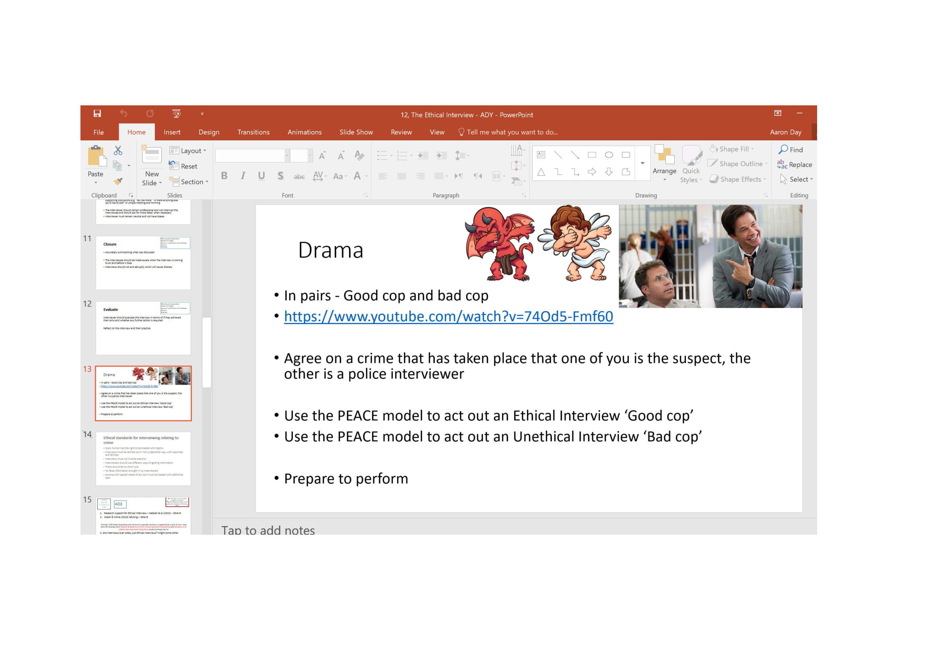
Task: Click the Paste clipboard icon
Action: [96, 157]
